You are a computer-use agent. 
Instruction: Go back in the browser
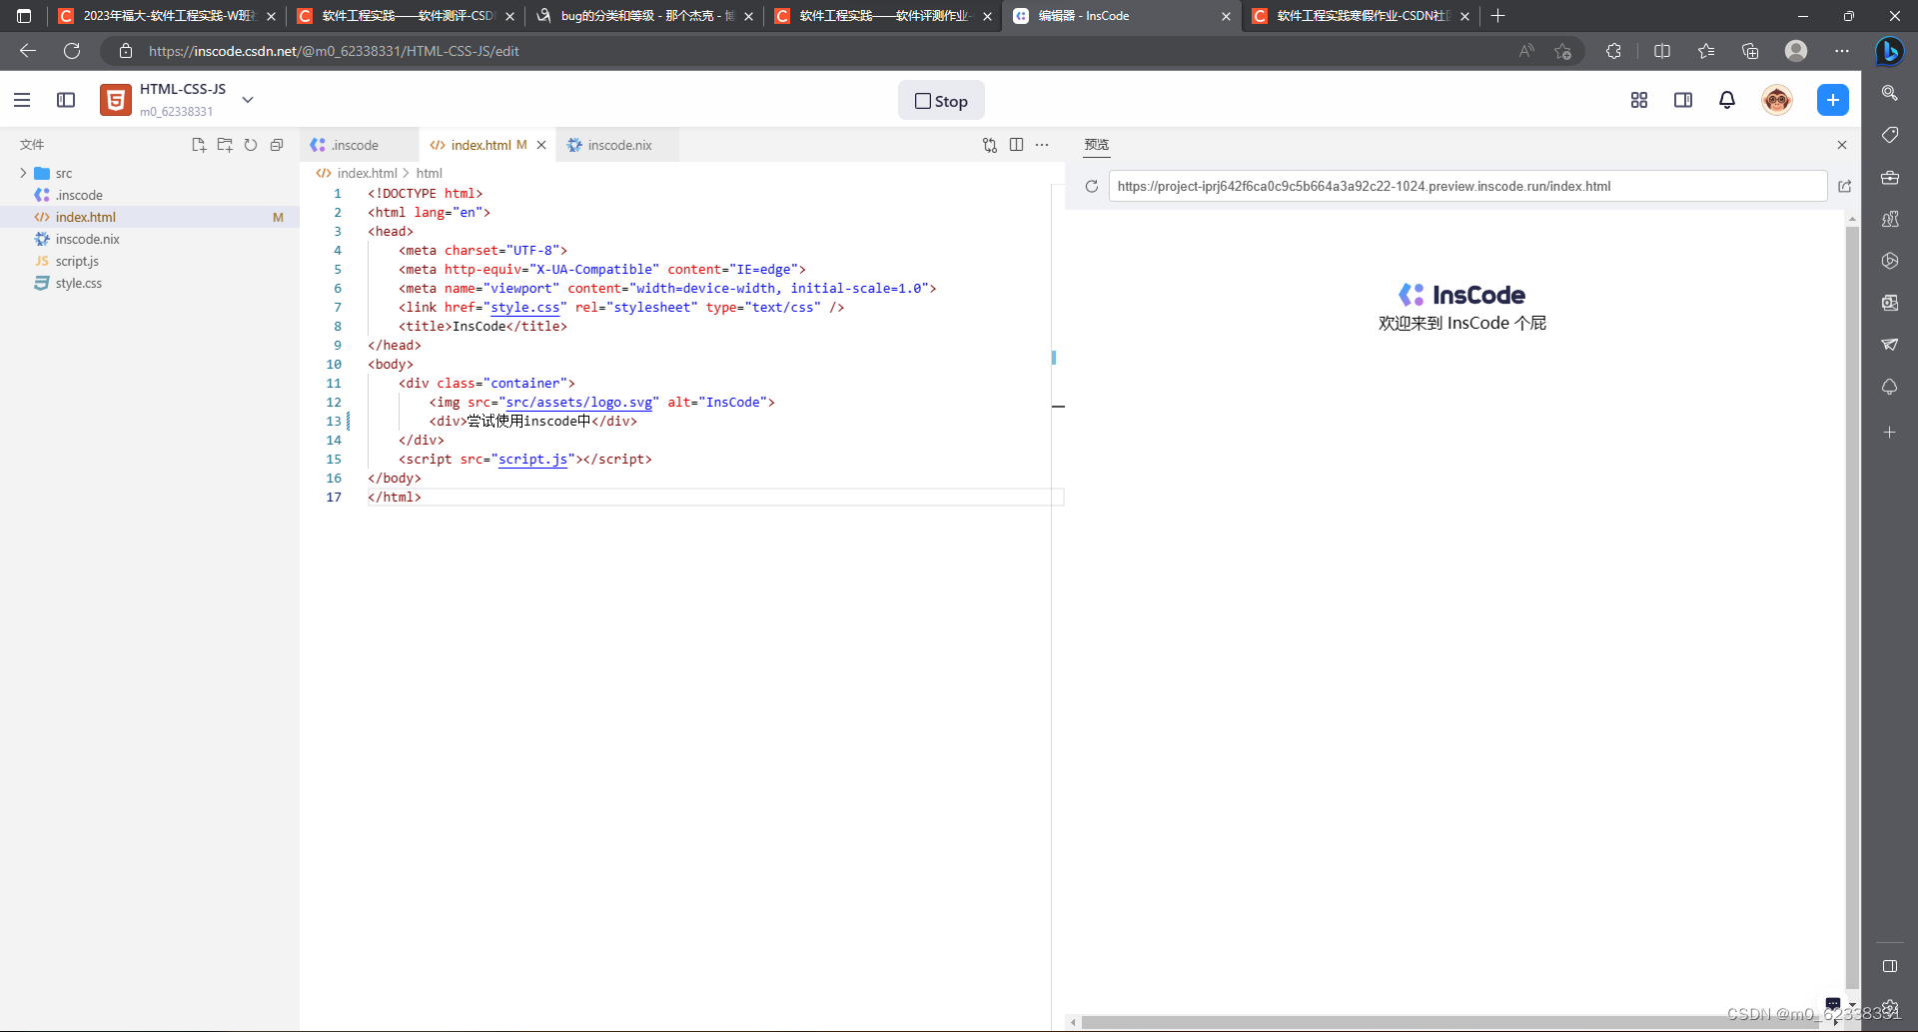[x=28, y=51]
